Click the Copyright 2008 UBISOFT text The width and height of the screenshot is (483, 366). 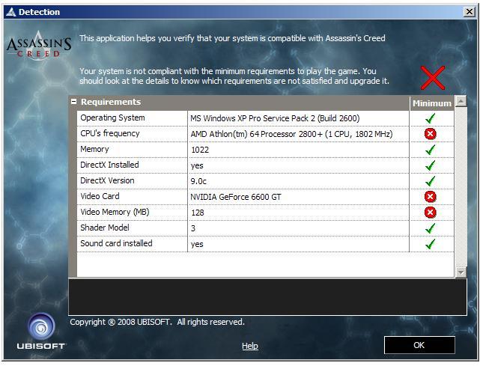[157, 322]
